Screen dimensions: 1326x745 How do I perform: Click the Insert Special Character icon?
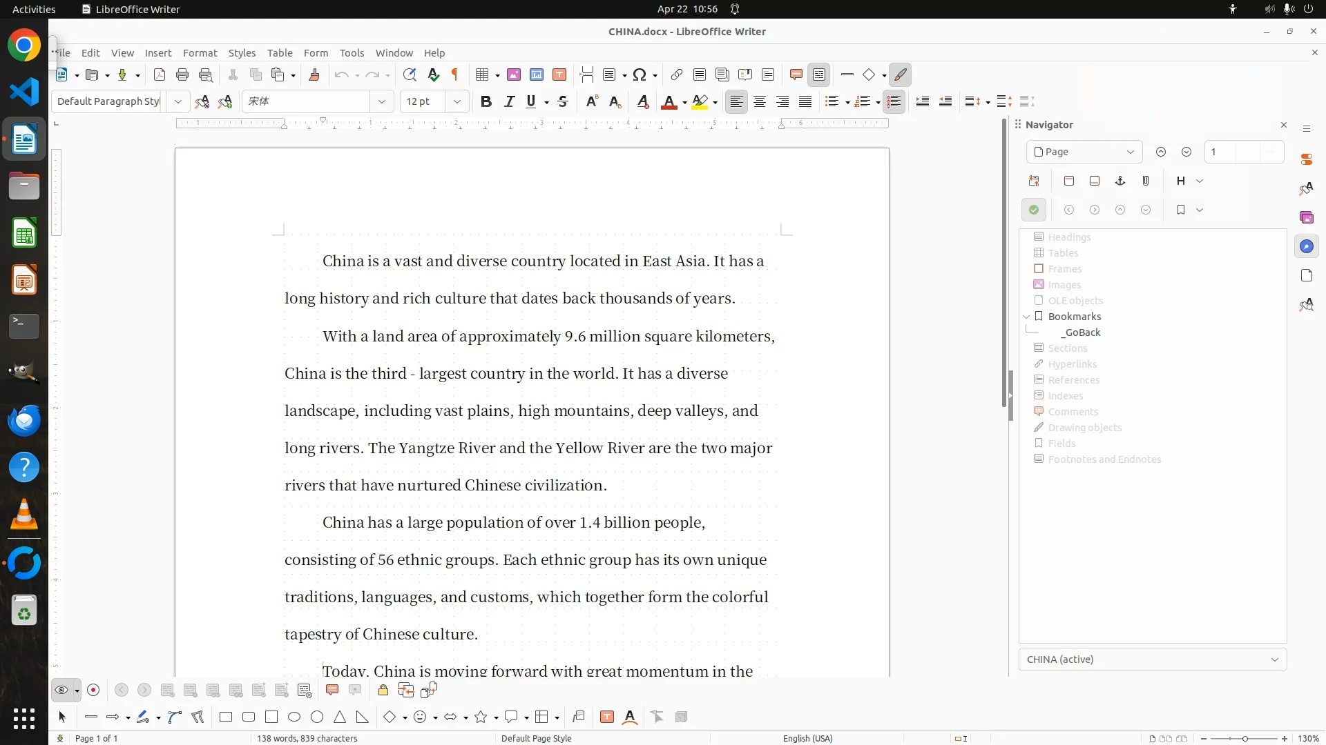[x=640, y=74]
